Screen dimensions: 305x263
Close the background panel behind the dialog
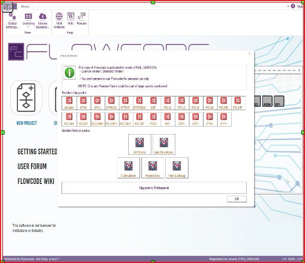click(299, 70)
